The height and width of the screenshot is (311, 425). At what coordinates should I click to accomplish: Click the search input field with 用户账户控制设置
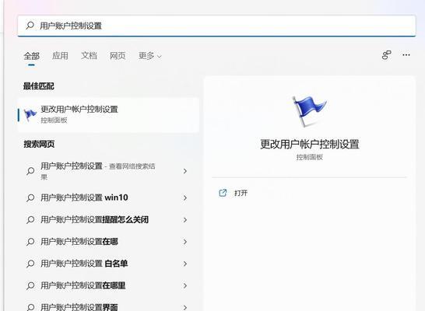[216, 26]
